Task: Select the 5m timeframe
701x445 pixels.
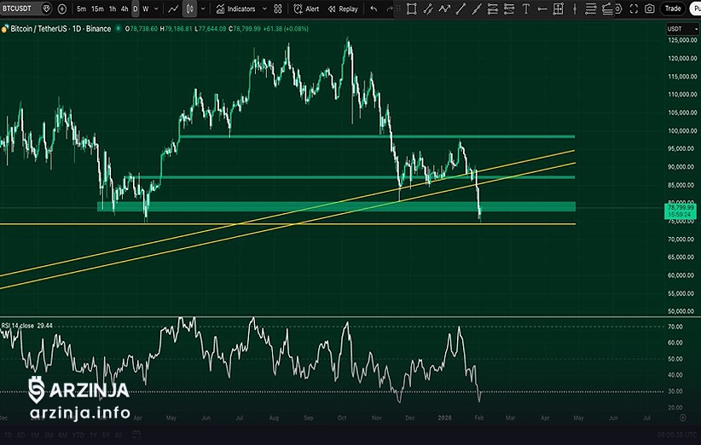Action: point(81,9)
